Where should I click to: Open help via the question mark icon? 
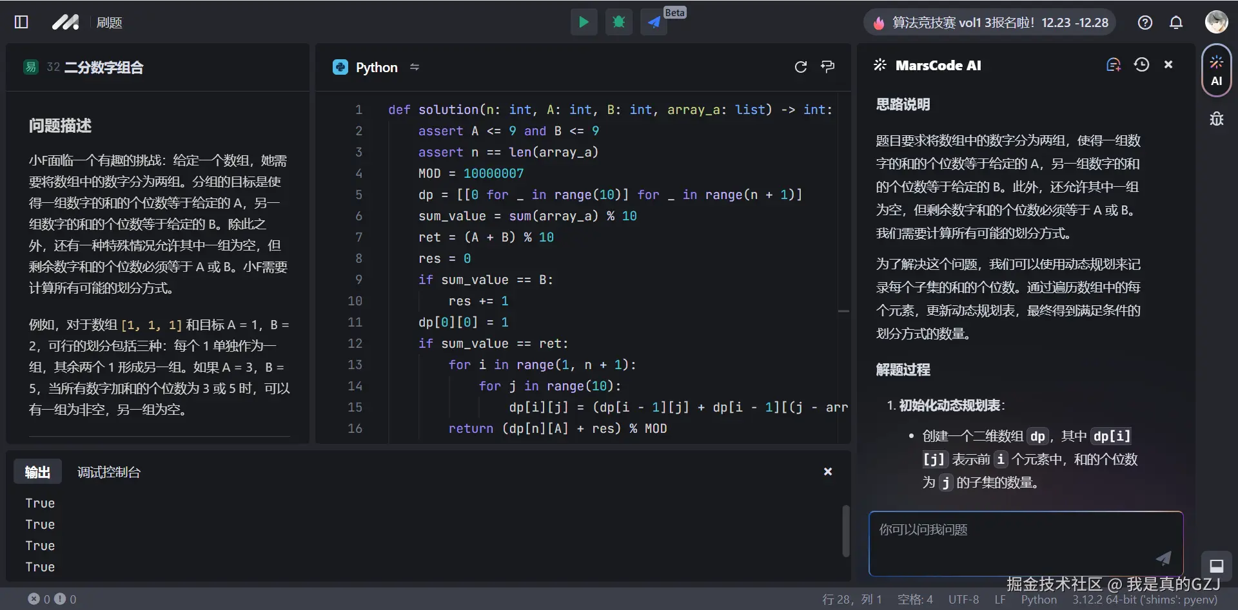click(1145, 22)
